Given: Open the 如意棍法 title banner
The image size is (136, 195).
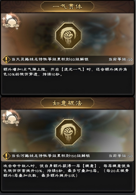Looking at the screenshot, I should click(x=67, y=103).
